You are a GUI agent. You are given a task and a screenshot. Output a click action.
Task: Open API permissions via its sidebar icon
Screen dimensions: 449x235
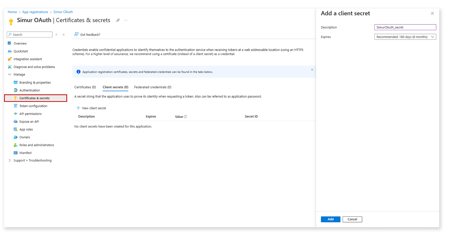point(16,113)
